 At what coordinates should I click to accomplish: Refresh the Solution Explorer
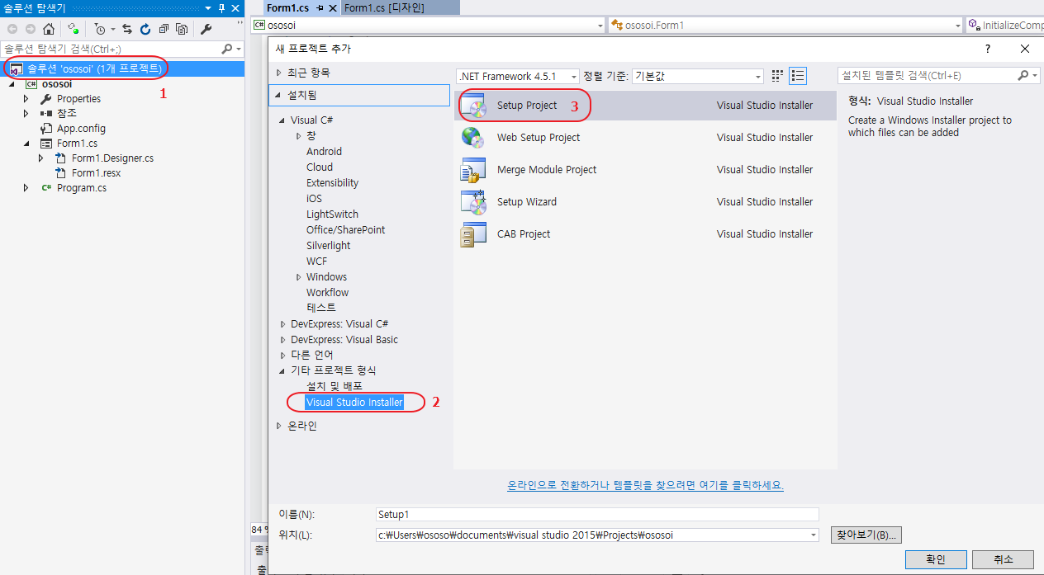coord(145,29)
